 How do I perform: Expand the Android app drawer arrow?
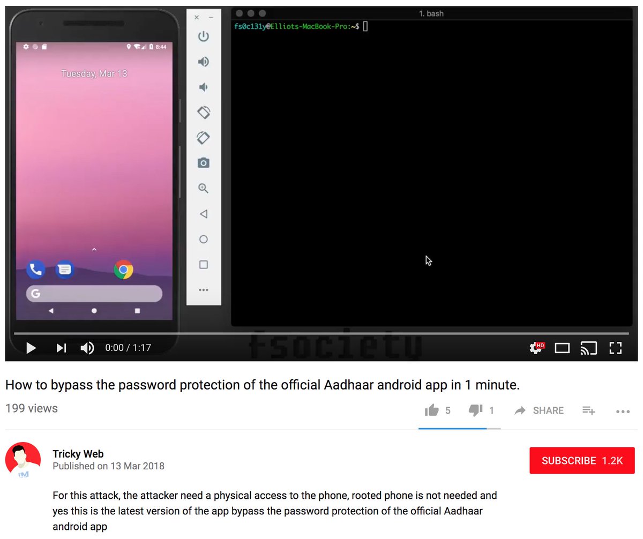(x=94, y=249)
